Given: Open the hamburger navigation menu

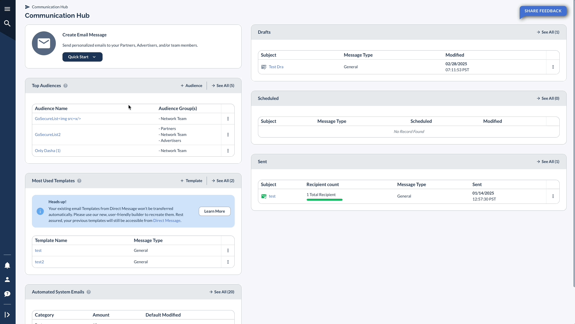Looking at the screenshot, I should [x=7, y=9].
